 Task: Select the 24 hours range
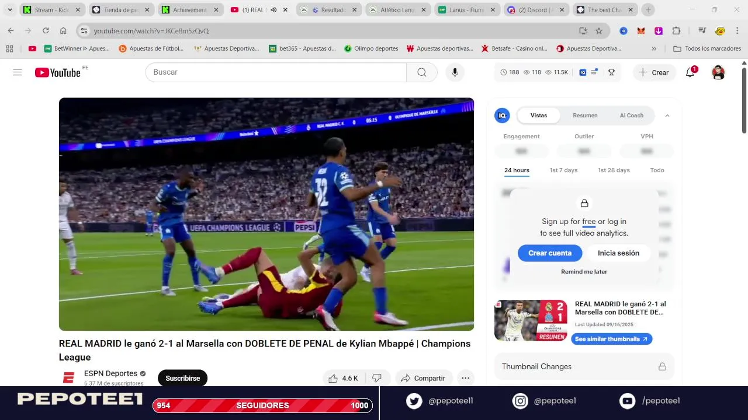tap(517, 170)
